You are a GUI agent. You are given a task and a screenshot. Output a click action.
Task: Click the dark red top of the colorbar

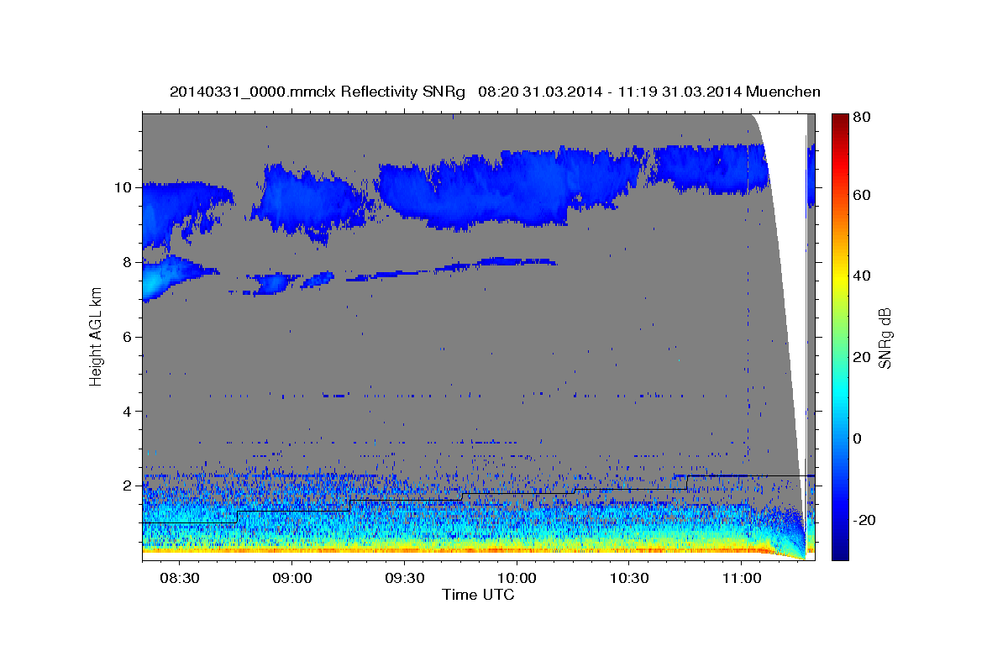839,122
